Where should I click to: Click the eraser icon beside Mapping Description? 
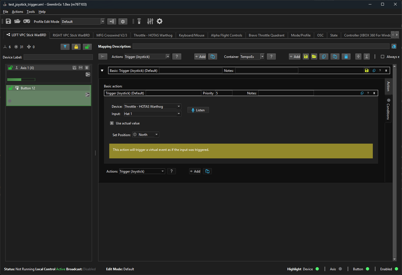394,46
